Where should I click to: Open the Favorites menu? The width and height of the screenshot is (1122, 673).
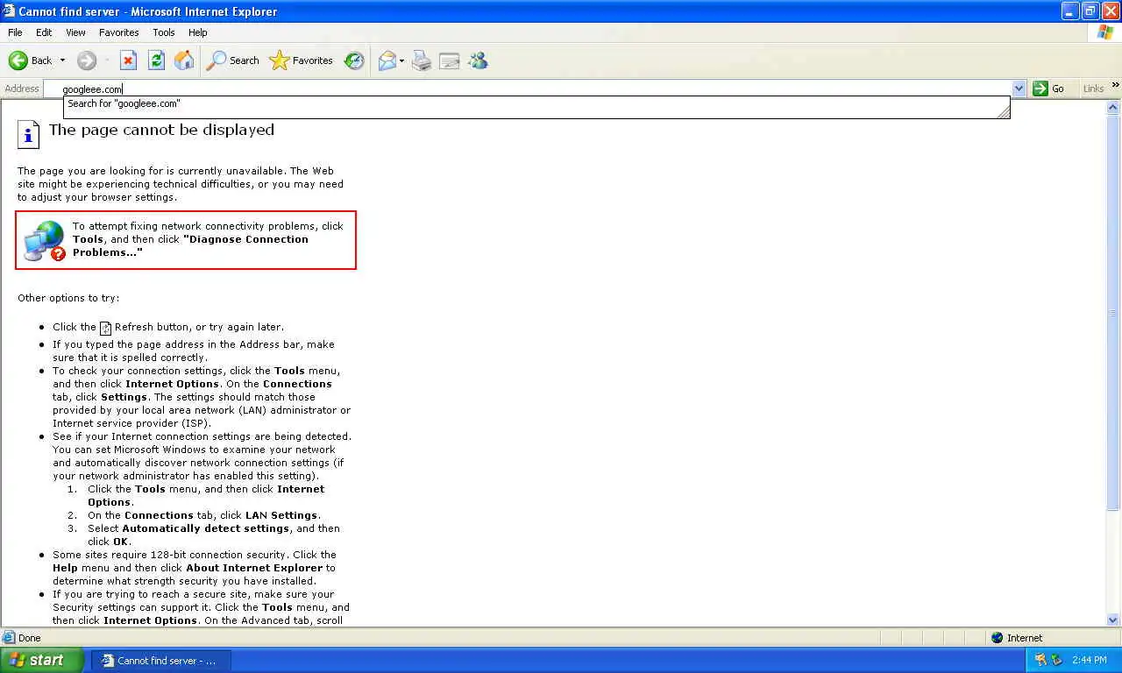pos(118,32)
